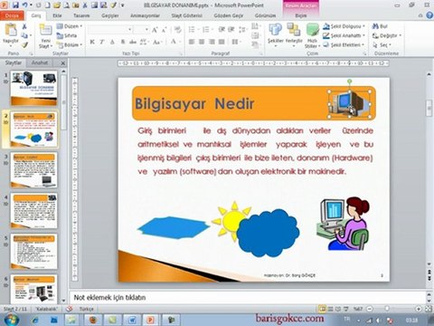Select the woman at computer clipart

343,224
